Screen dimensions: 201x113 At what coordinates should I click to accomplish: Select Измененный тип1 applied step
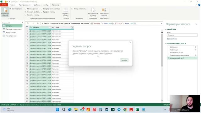tap(182, 58)
